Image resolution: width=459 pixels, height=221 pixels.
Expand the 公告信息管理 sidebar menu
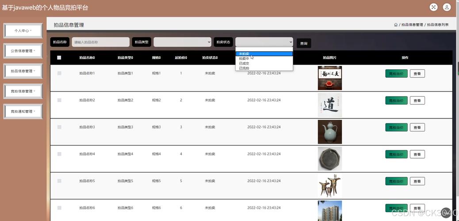tap(23, 51)
